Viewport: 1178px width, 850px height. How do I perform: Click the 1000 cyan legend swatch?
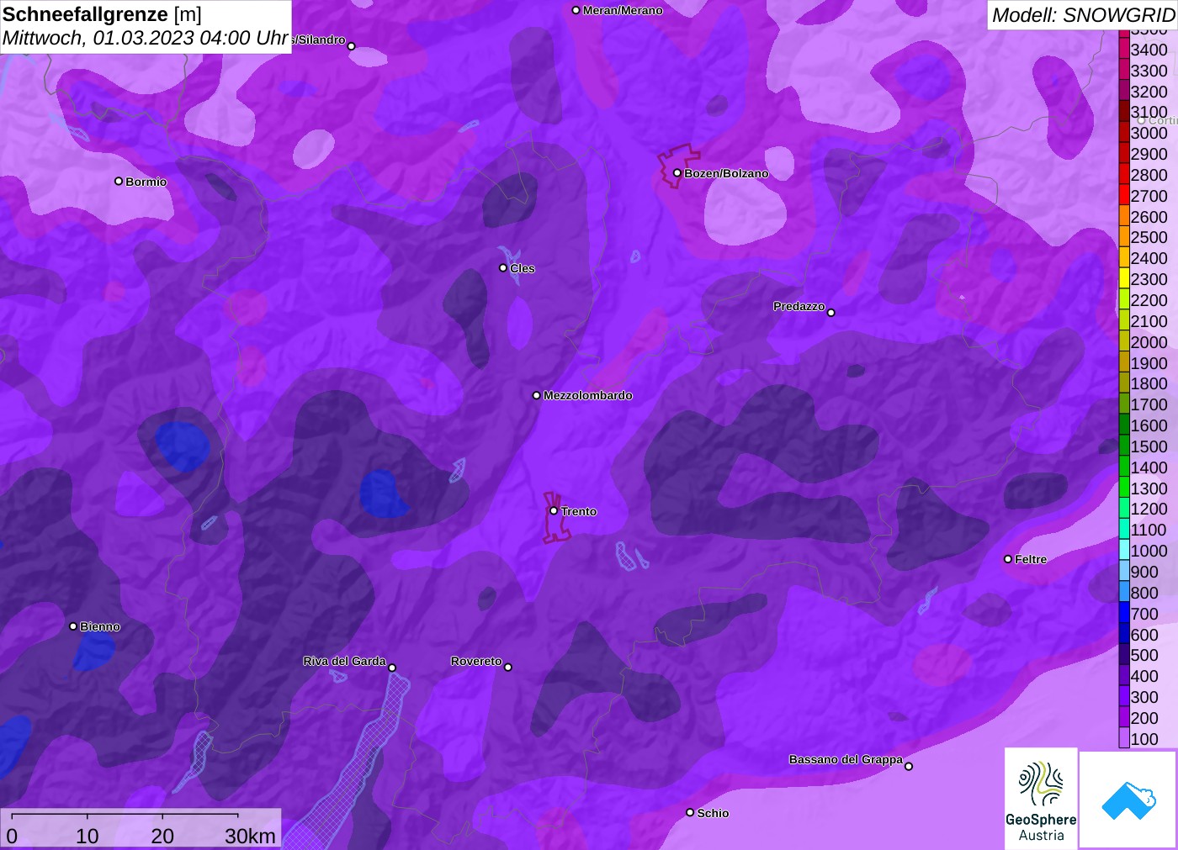[x=1124, y=551]
